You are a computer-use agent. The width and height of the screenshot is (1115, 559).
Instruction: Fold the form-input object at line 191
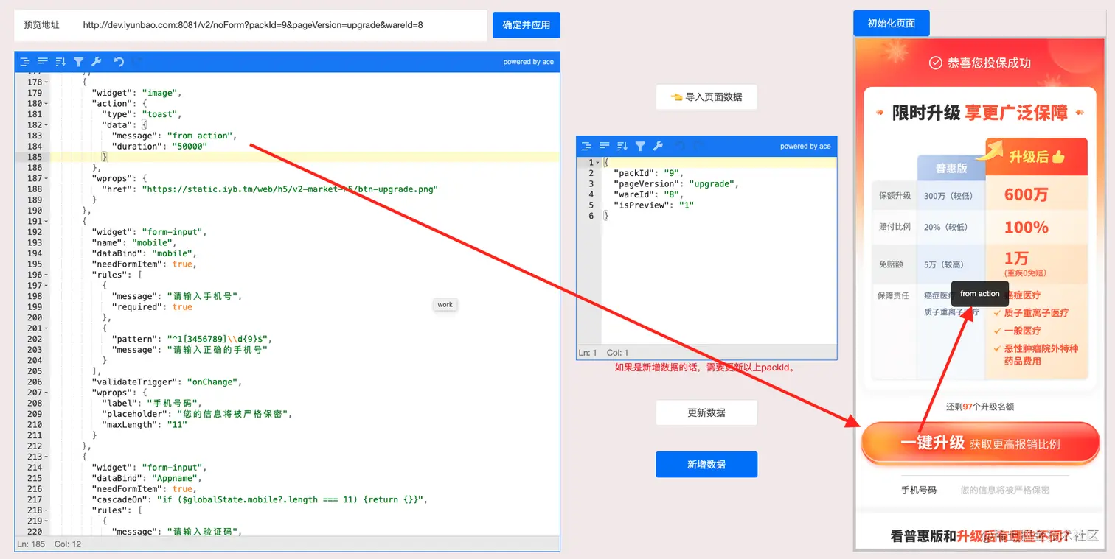(46, 221)
